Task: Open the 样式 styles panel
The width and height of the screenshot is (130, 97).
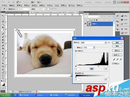Action: point(124,24)
